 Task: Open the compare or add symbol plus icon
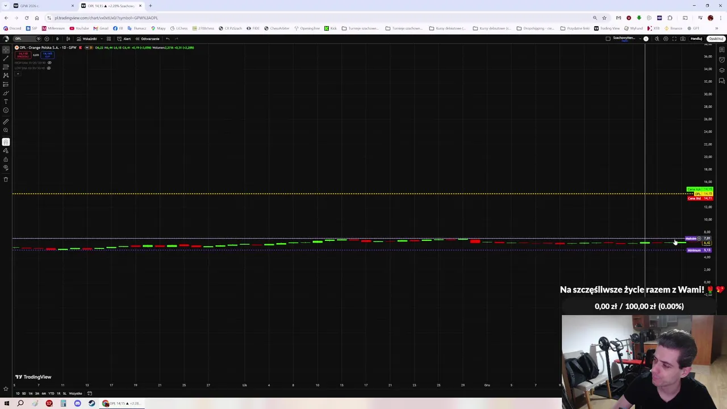tap(47, 39)
